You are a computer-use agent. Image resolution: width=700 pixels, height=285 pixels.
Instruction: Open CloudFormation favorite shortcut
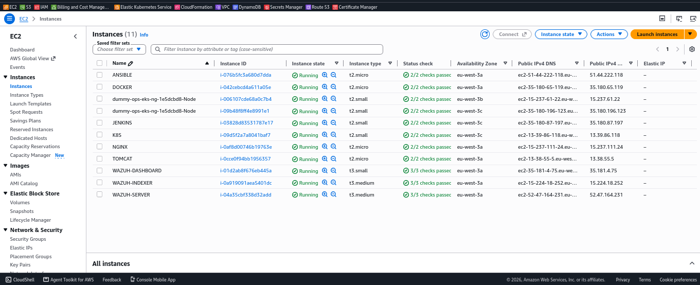pos(193,7)
